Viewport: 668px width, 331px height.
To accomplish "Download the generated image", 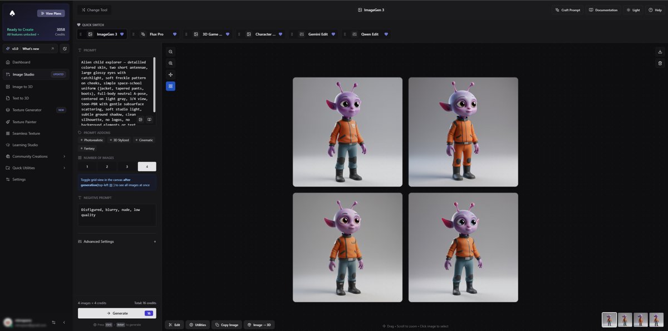I will point(660,52).
